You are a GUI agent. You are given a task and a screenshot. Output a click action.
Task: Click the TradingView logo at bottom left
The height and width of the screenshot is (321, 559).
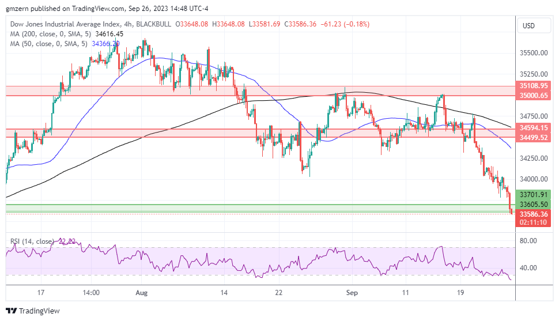tap(33, 311)
